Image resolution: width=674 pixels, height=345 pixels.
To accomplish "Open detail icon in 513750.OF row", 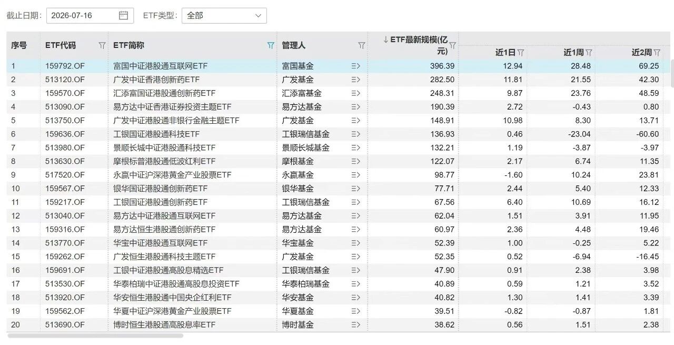I will (x=355, y=121).
